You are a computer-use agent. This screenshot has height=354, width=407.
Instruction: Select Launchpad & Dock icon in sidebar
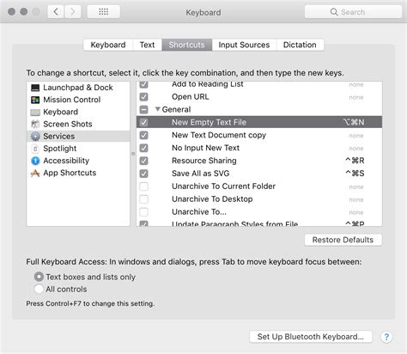[35, 88]
